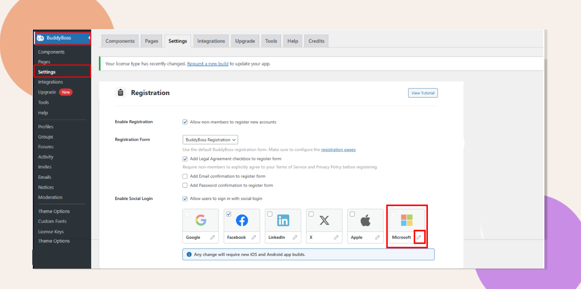581x289 pixels.
Task: Check the Google social login checkbox
Action: click(188, 214)
